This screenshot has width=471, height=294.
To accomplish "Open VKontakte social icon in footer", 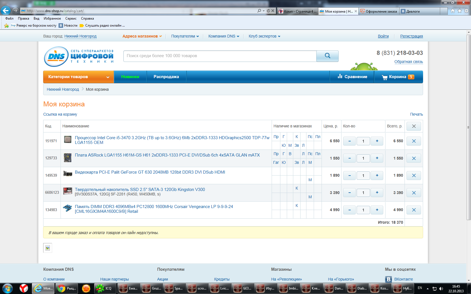I will [388, 279].
